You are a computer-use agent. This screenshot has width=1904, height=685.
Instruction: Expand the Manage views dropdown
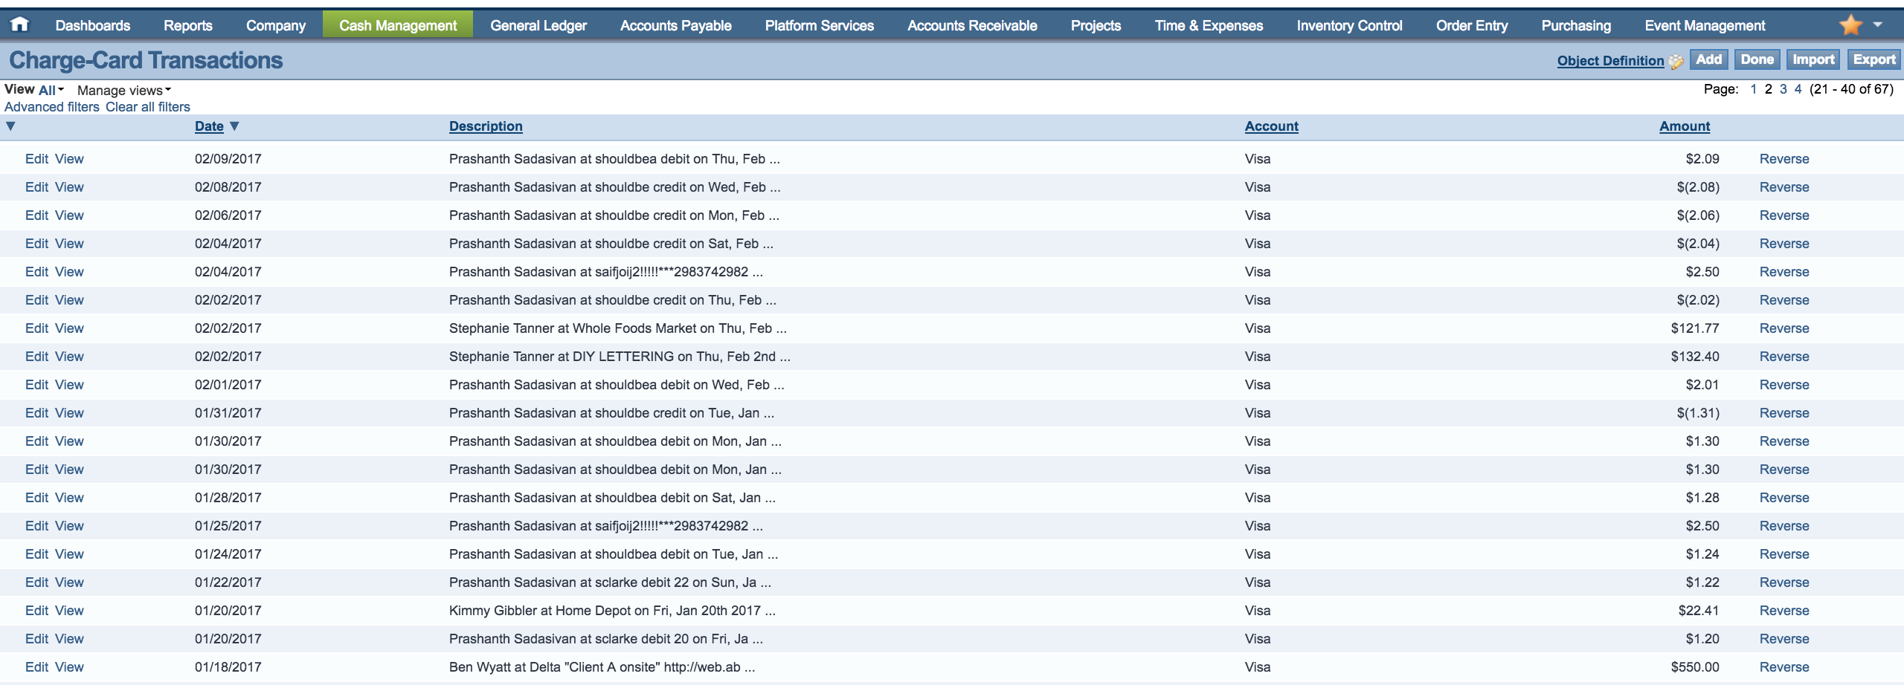click(x=124, y=91)
